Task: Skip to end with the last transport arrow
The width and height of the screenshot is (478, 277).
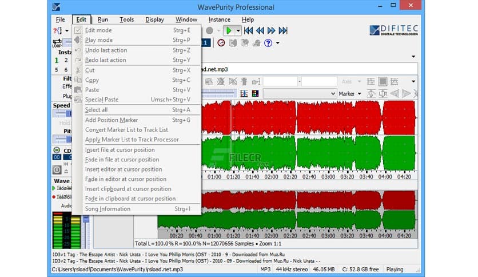Action: (x=283, y=30)
